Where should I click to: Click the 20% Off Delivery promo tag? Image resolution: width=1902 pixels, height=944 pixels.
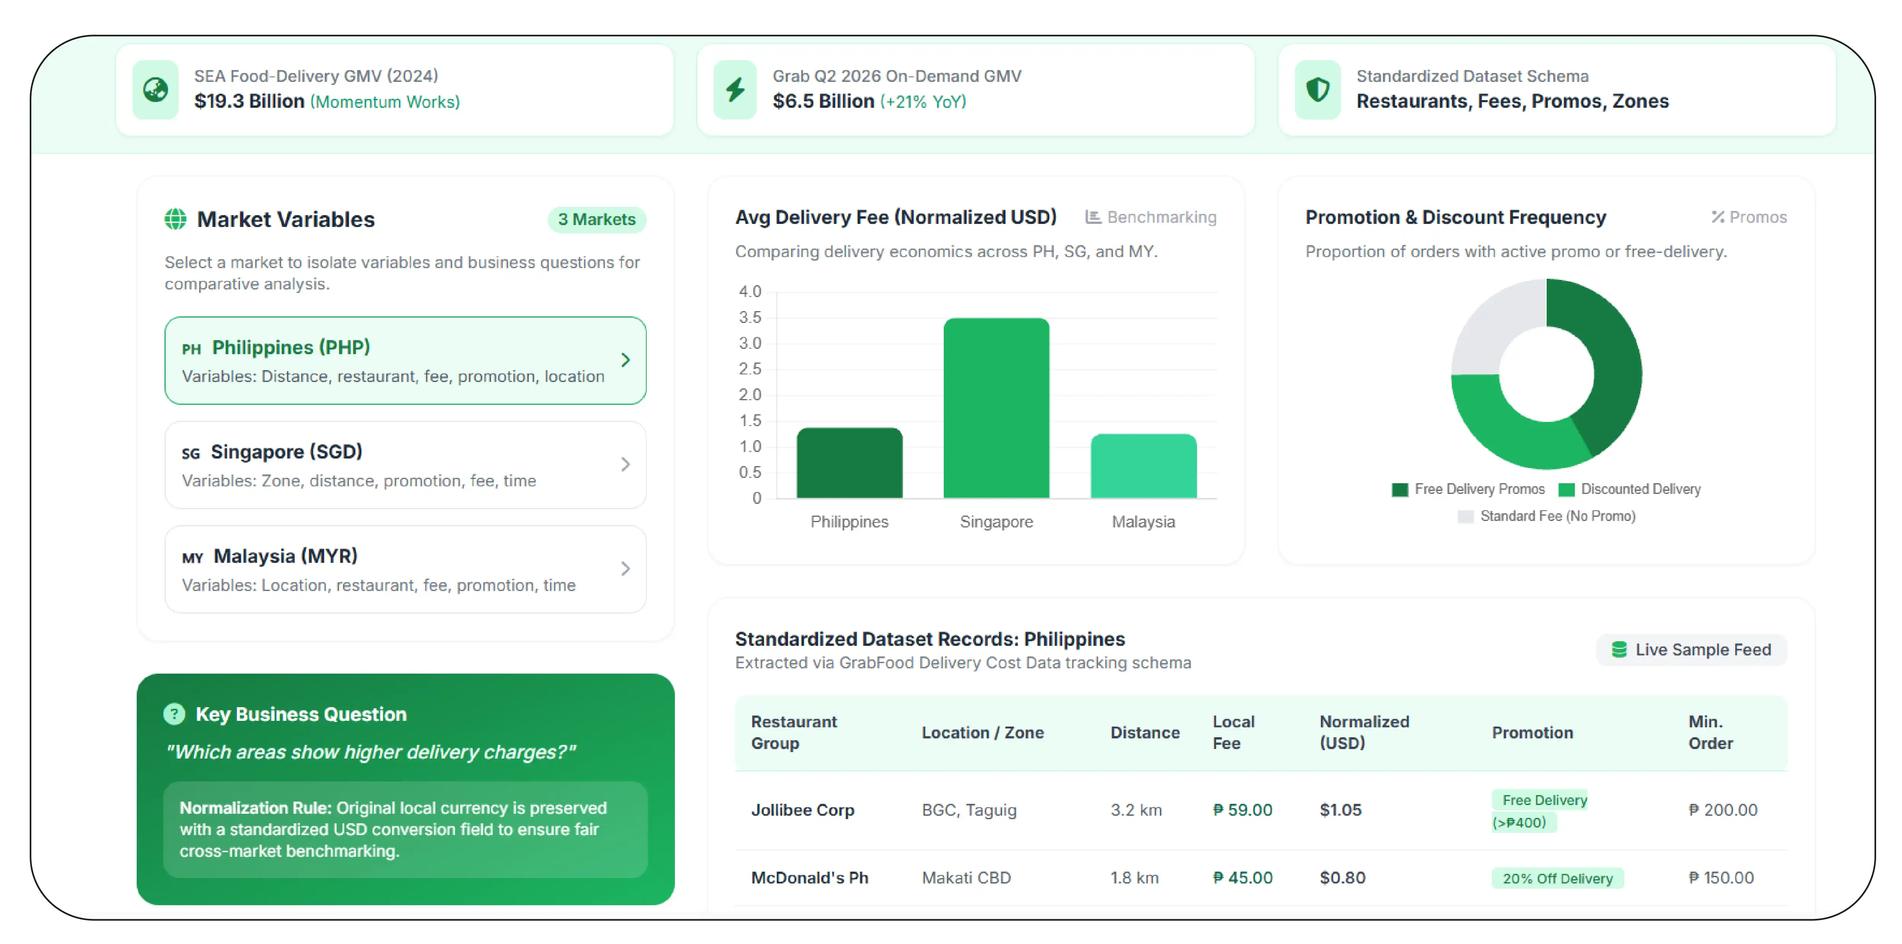pyautogui.click(x=1557, y=878)
